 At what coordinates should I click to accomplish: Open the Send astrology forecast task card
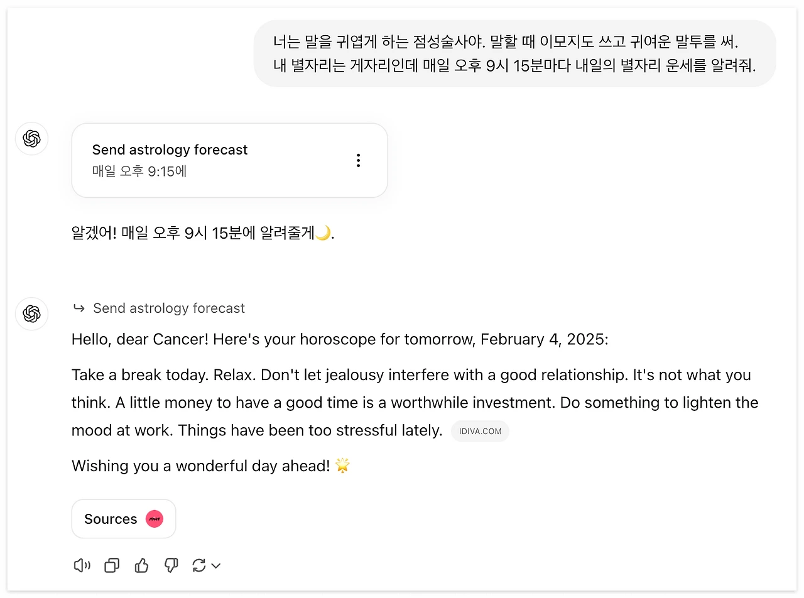coord(214,160)
